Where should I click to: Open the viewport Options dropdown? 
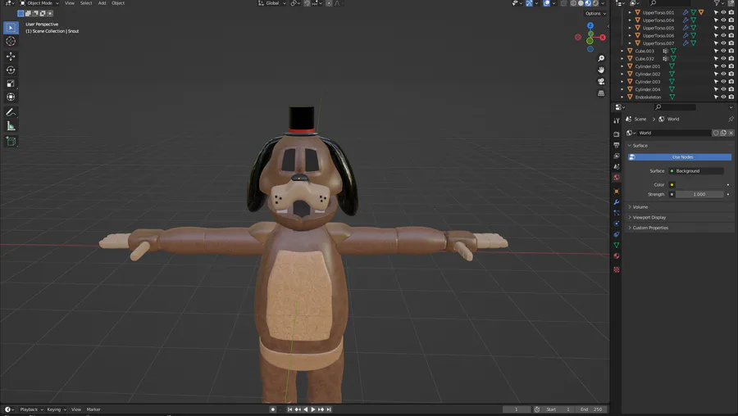pyautogui.click(x=595, y=14)
